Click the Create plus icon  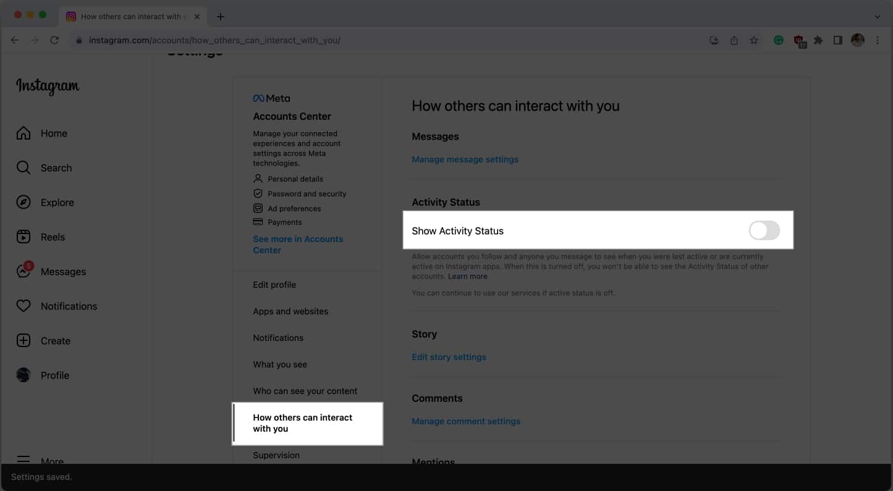(23, 341)
